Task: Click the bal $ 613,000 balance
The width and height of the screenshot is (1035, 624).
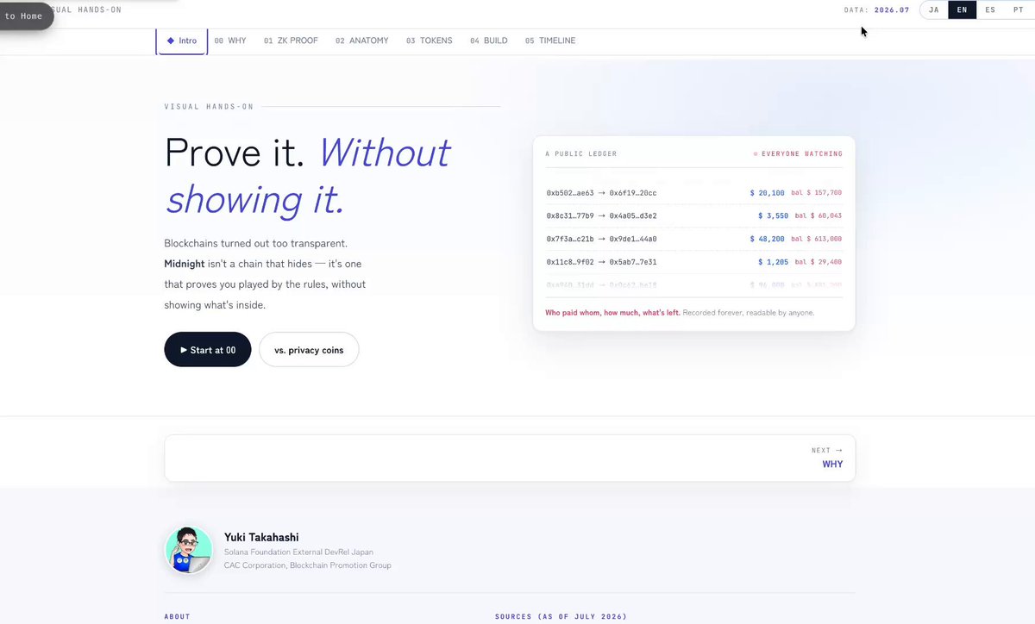Action: click(x=818, y=239)
